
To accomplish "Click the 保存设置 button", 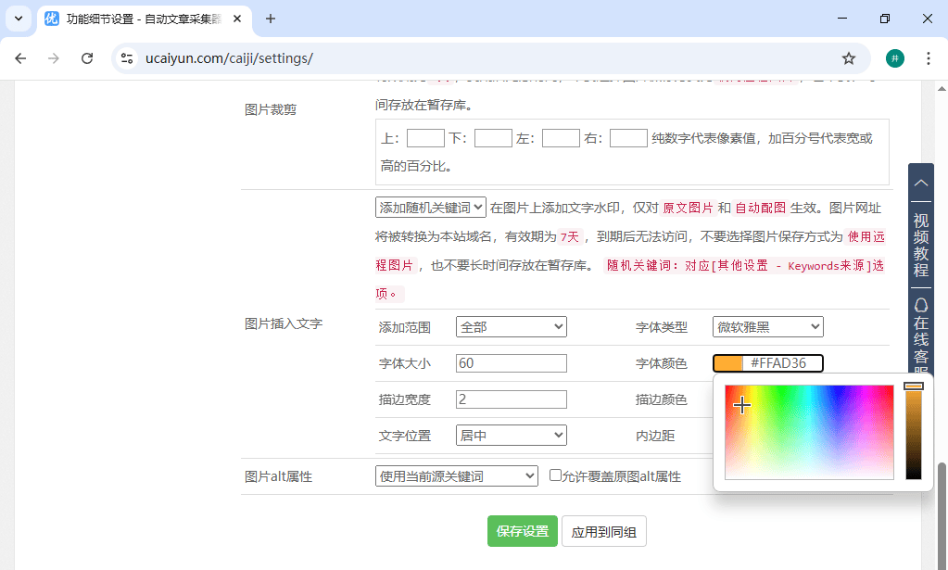I will [x=523, y=531].
